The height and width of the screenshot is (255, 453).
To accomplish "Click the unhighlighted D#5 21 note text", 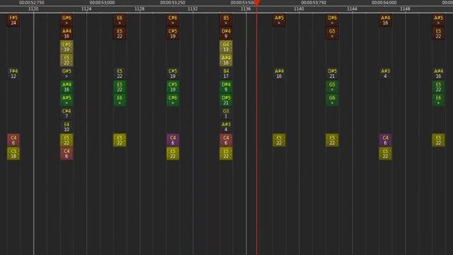I will click(x=332, y=74).
